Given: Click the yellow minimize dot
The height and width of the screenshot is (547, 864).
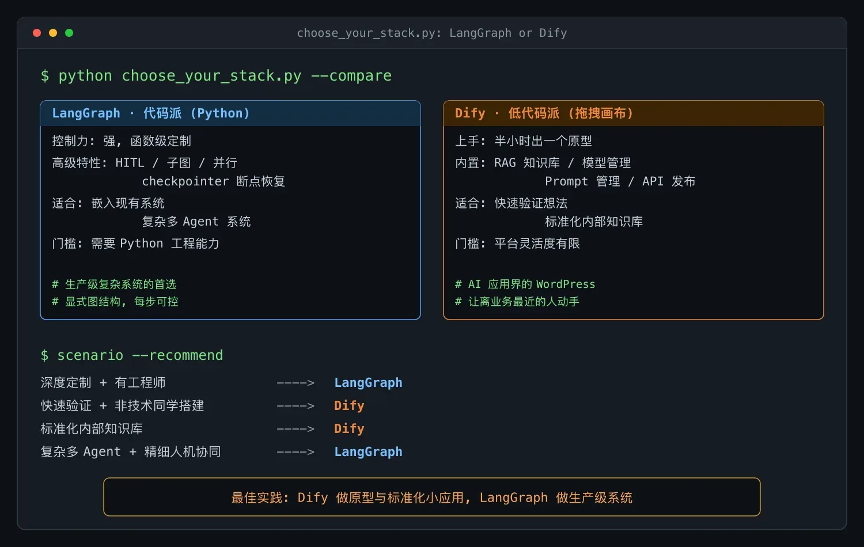Looking at the screenshot, I should click(x=53, y=33).
